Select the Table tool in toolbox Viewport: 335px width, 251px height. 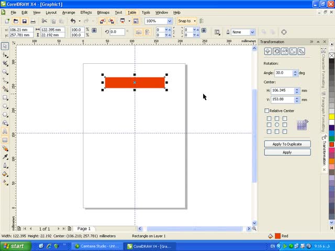click(5, 140)
